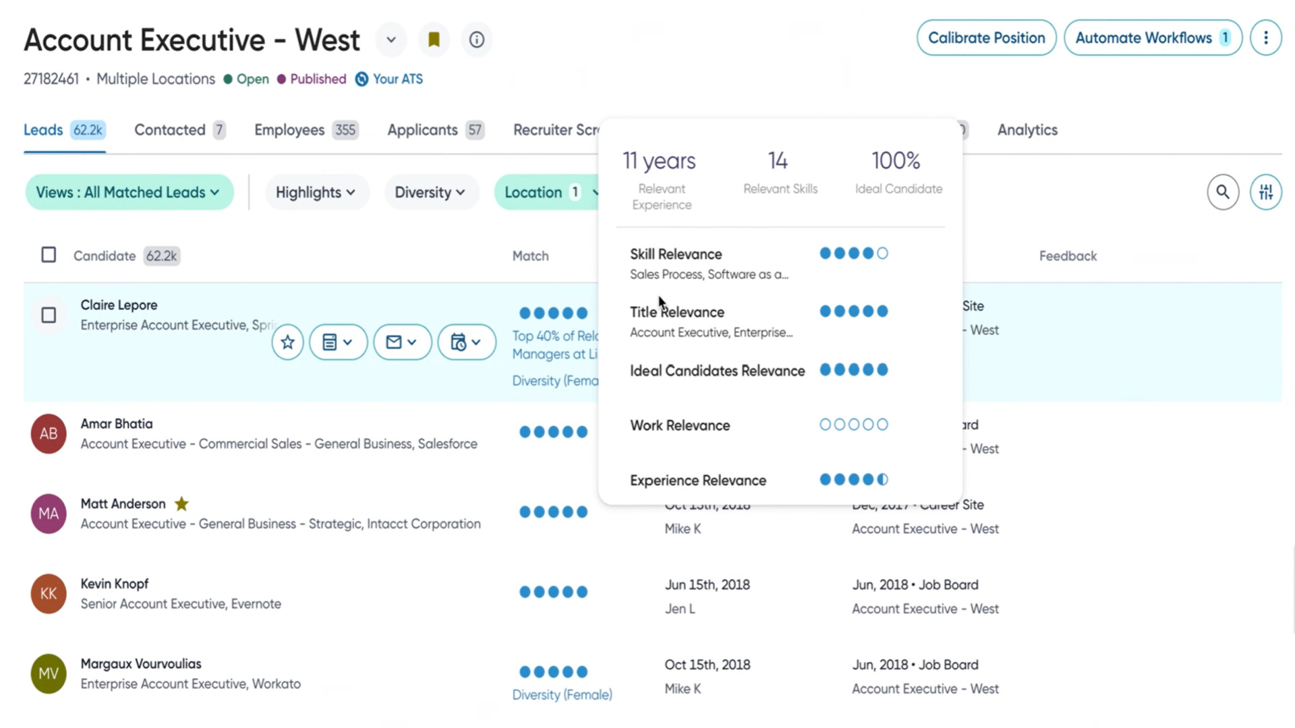
Task: Expand the Diversity filter dropdown
Action: point(431,192)
